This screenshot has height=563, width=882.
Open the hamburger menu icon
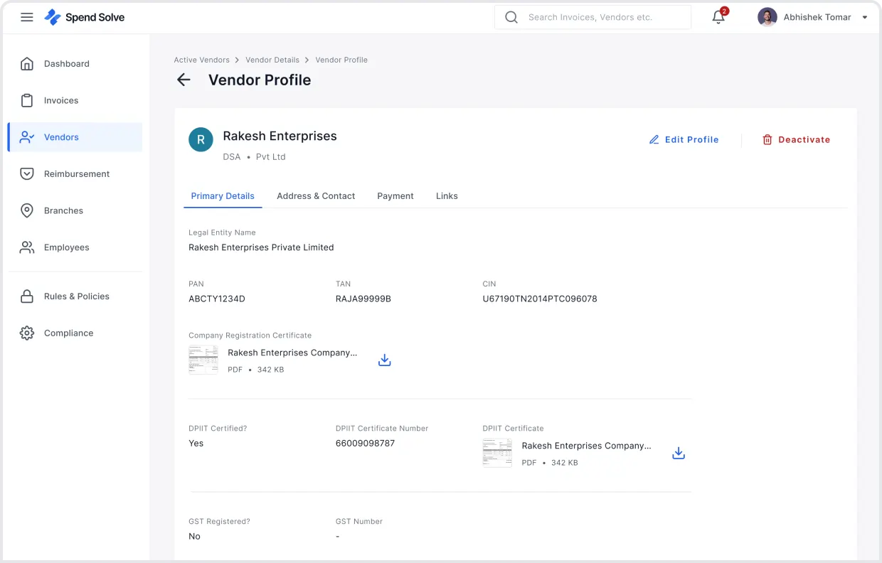[27, 17]
